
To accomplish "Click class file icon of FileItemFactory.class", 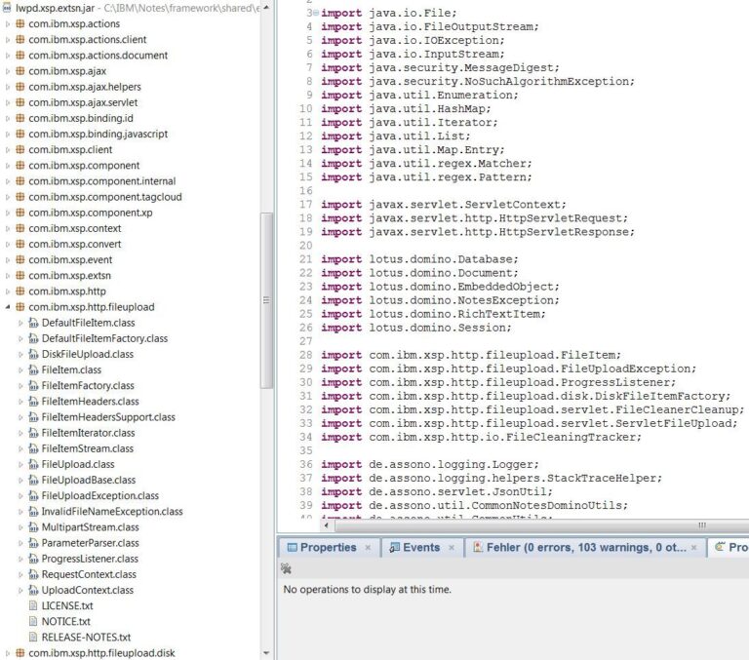I will [33, 385].
